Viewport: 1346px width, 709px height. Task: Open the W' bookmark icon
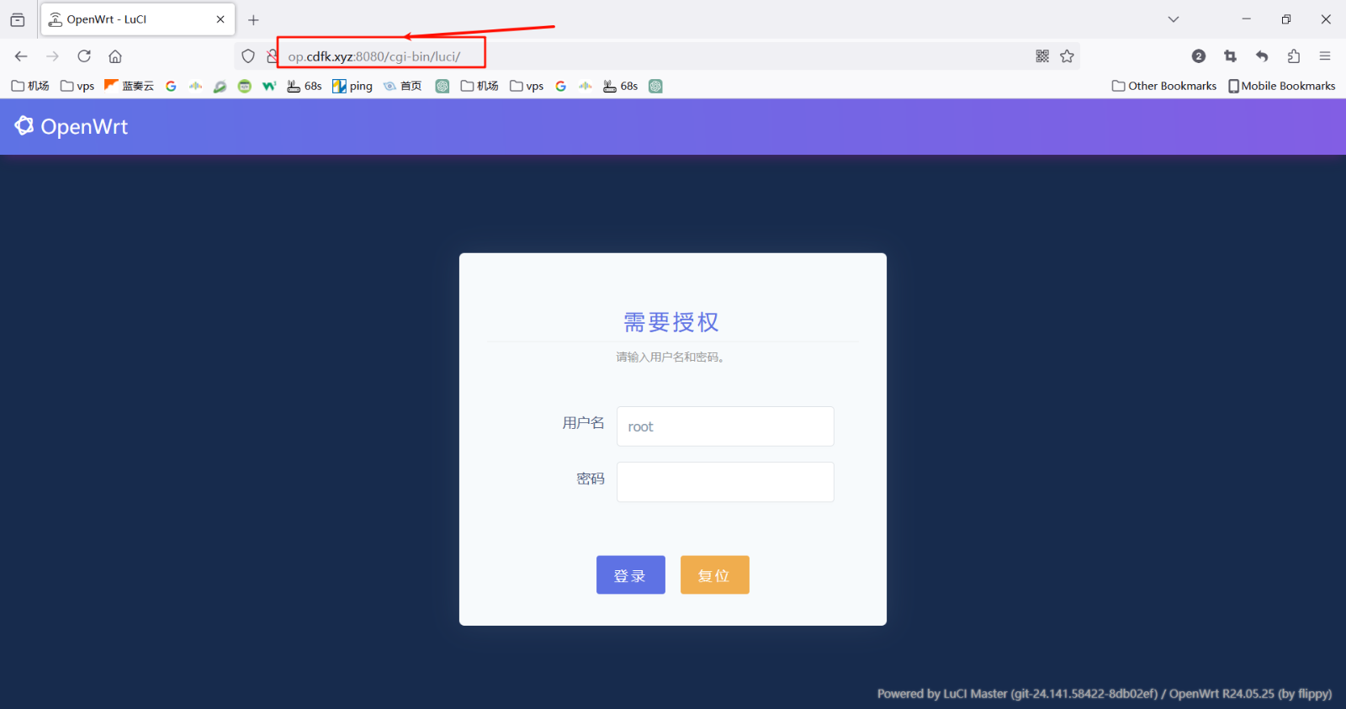[x=269, y=86]
